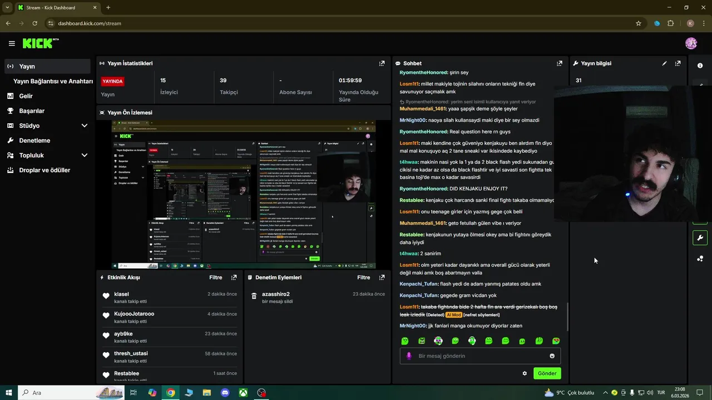
Task: Click username MrNight00 in the last message
Action: pyautogui.click(x=413, y=326)
